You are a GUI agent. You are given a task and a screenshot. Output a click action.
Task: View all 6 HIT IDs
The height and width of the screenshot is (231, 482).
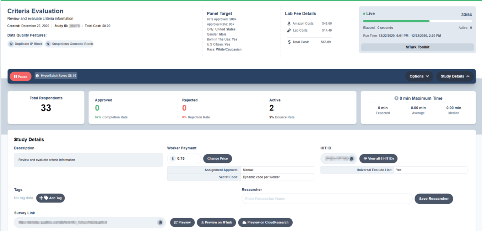[x=378, y=159]
